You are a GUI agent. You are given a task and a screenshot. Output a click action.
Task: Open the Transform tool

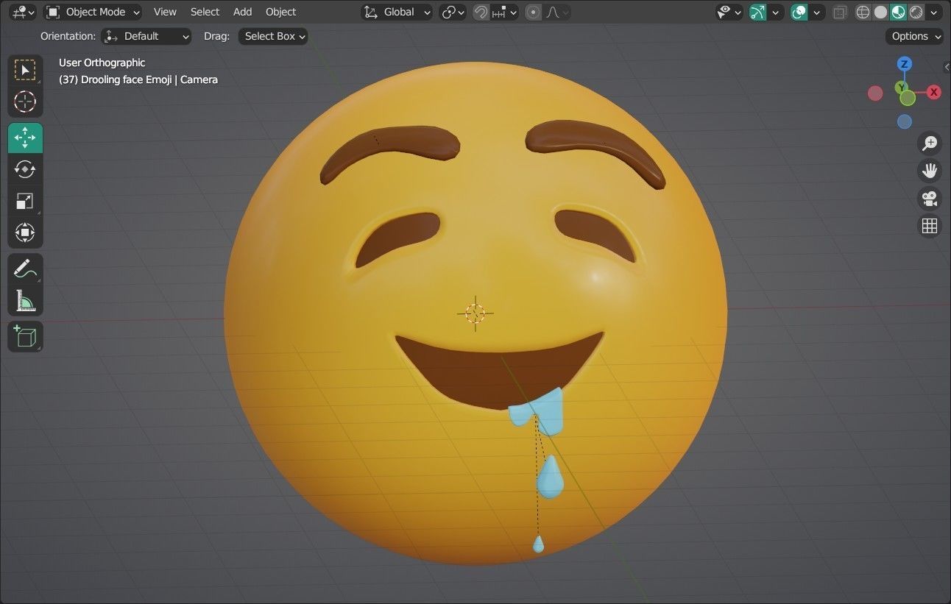[x=25, y=232]
